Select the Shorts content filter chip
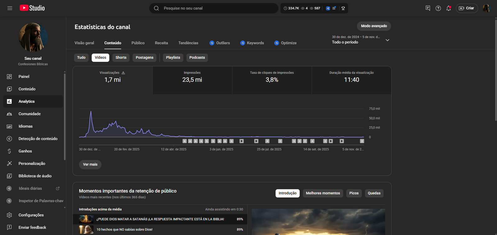The height and width of the screenshot is (235, 497). tap(121, 58)
